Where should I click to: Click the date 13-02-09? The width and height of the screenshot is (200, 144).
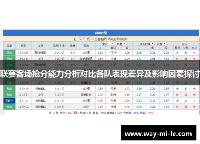[x=24, y=89]
